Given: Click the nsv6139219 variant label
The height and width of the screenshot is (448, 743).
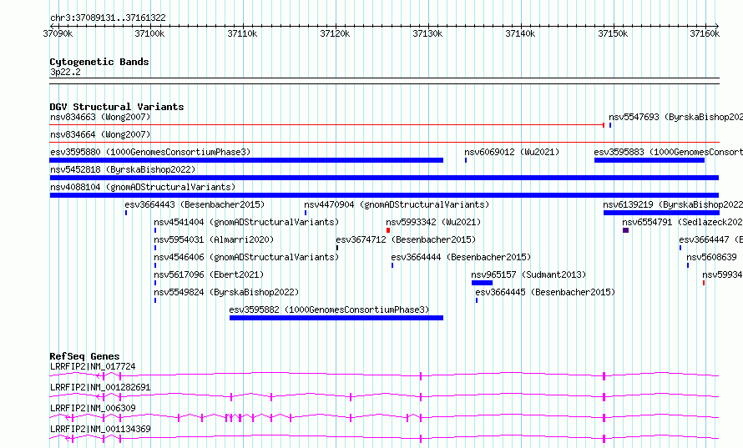Looking at the screenshot, I should 673,204.
